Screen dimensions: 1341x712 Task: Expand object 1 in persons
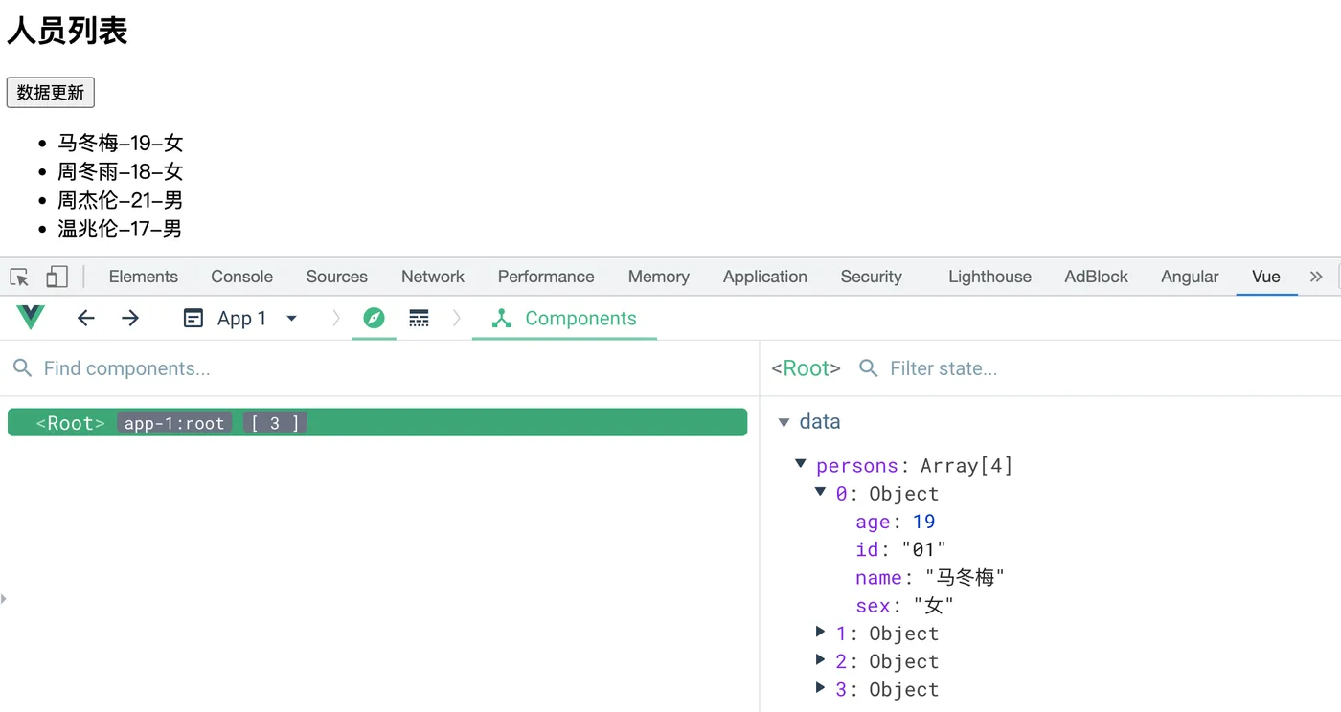tap(820, 632)
